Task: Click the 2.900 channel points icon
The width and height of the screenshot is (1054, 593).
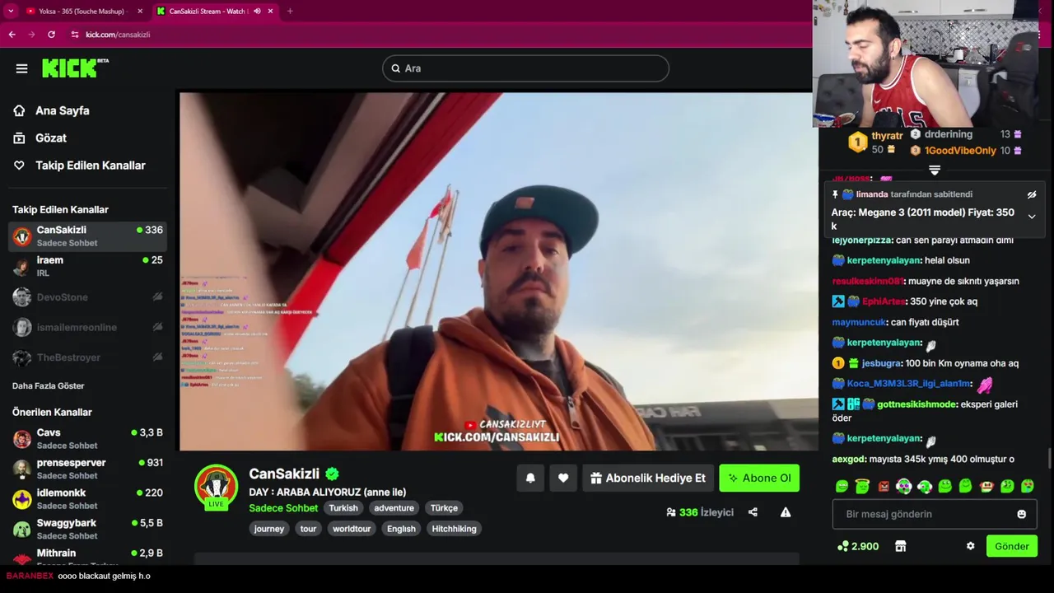Action: tap(842, 546)
